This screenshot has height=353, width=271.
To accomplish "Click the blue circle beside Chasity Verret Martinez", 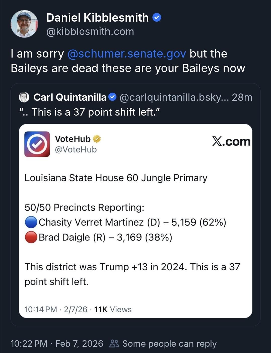I will [x=31, y=222].
